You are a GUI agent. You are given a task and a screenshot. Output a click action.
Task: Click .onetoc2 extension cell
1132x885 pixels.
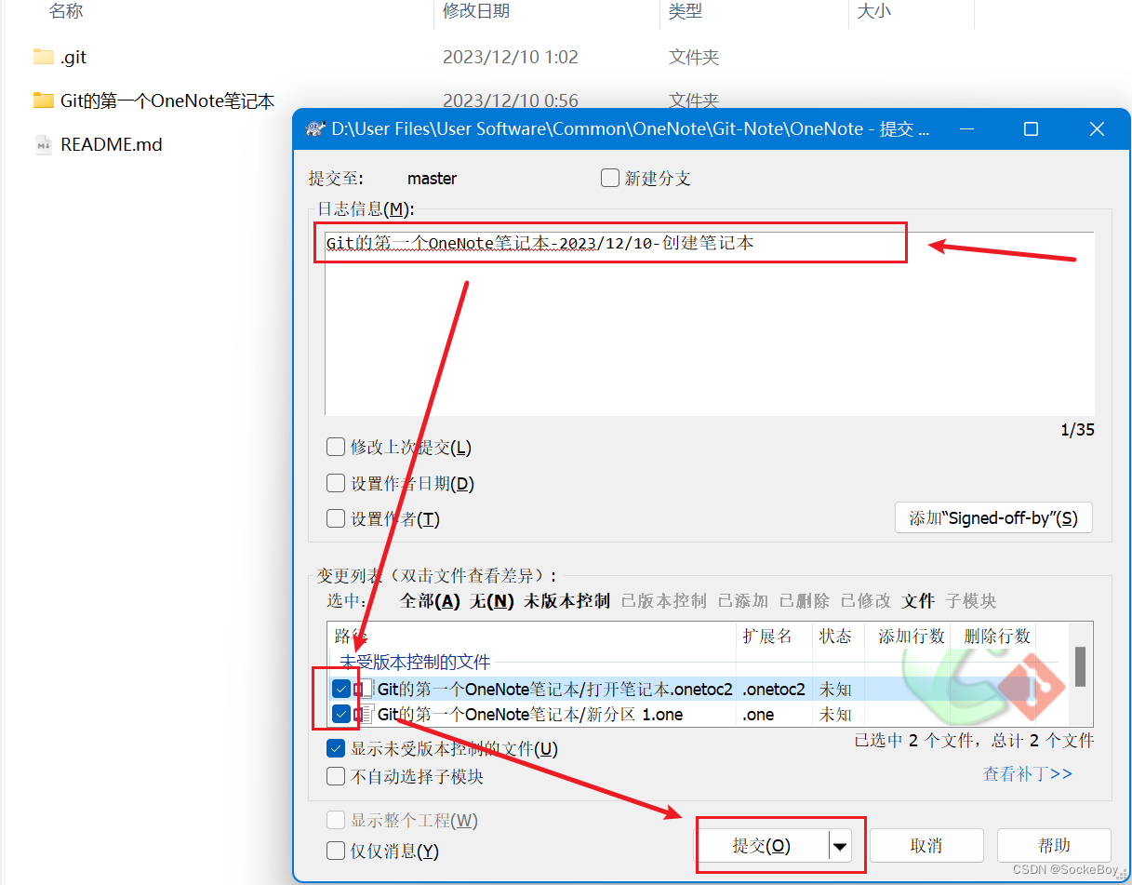coord(774,690)
